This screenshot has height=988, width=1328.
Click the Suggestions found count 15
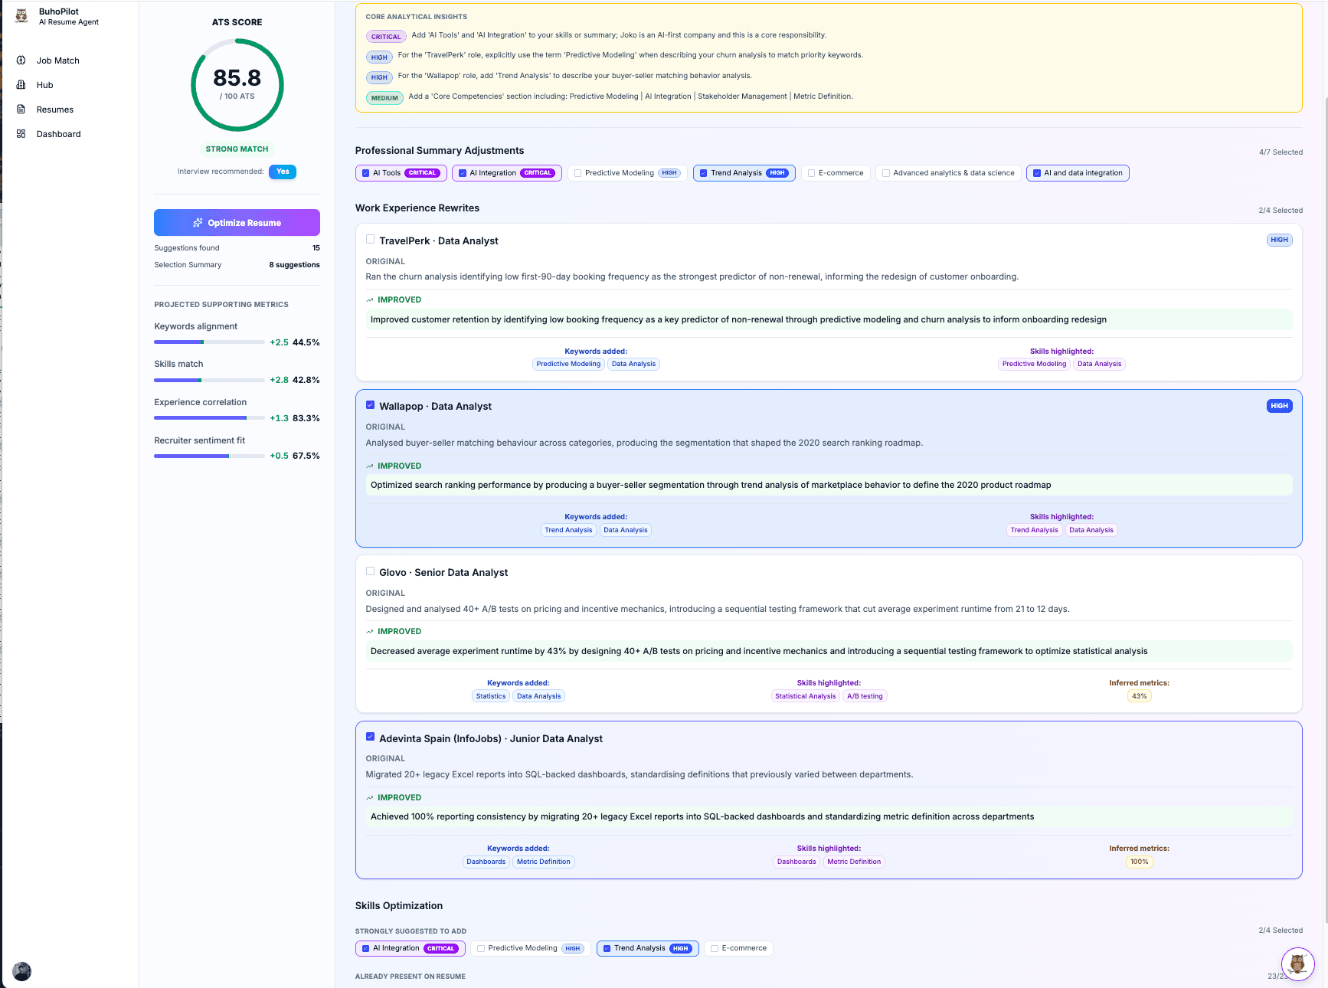coord(316,248)
